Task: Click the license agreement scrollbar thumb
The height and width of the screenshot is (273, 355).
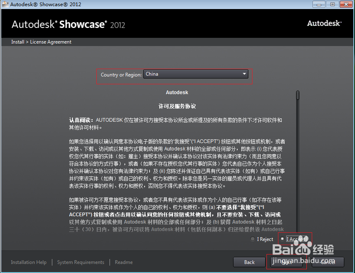Action: click(298, 95)
